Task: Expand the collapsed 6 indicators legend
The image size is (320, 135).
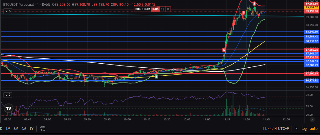Action: (x=8, y=11)
